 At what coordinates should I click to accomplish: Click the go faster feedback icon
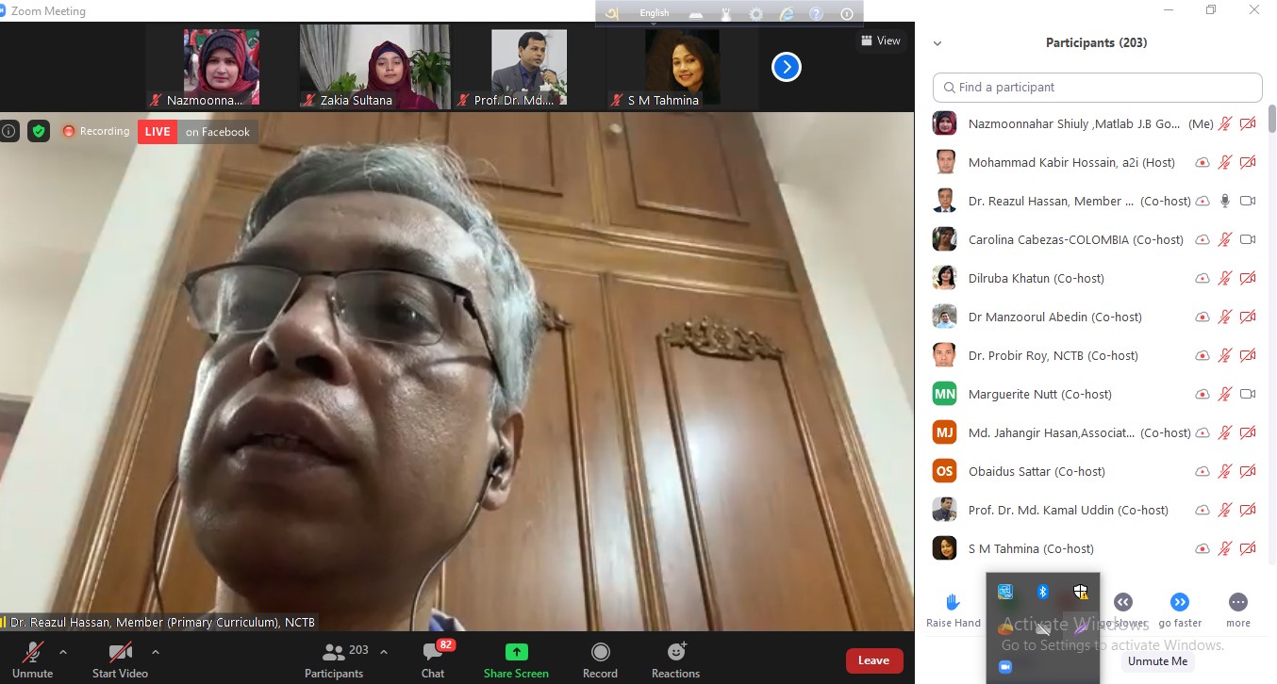[1180, 602]
